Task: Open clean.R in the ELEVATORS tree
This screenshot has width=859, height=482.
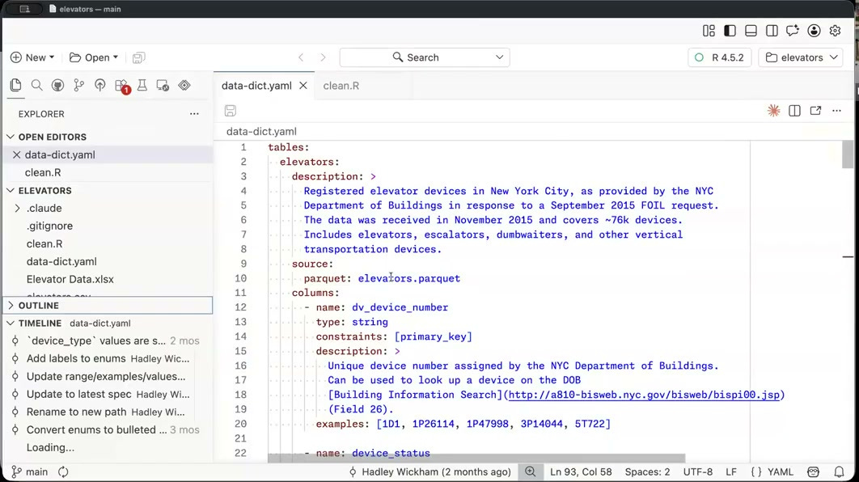Action: coord(44,243)
